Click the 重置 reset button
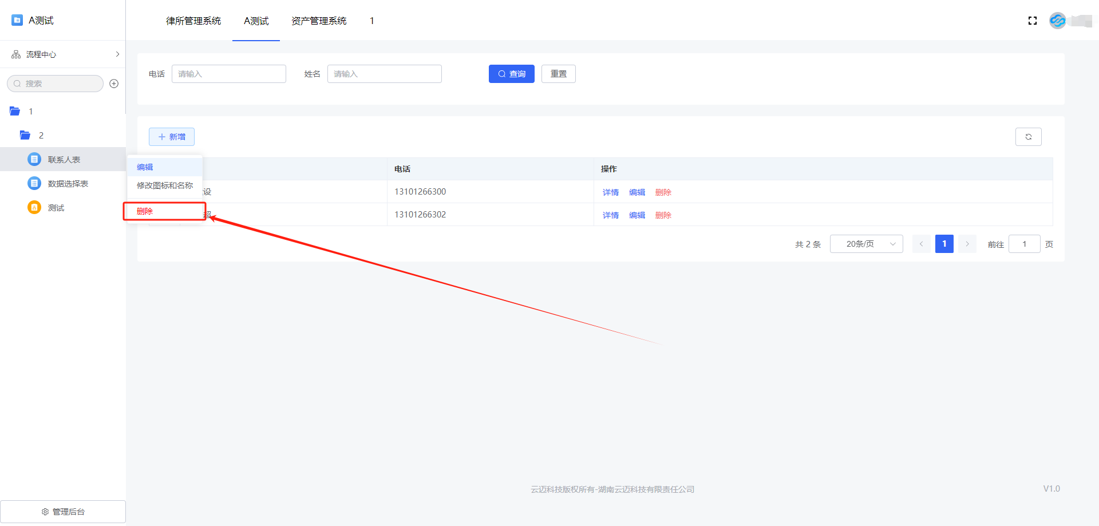The image size is (1099, 526). (558, 74)
